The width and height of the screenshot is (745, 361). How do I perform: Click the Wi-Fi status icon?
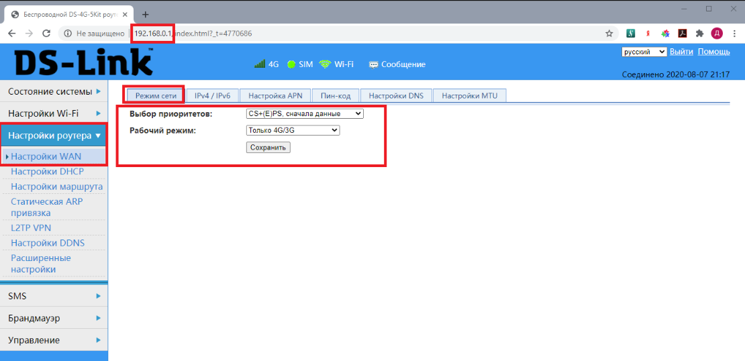point(325,64)
